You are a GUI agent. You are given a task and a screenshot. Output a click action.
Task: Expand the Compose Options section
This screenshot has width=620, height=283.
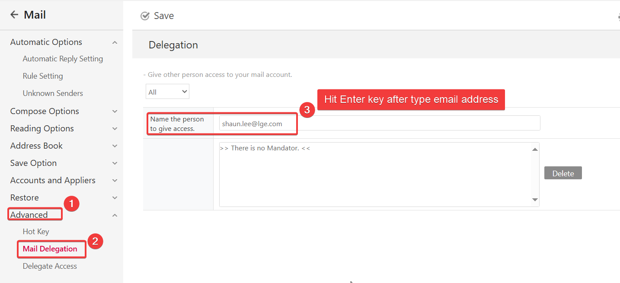coord(115,111)
